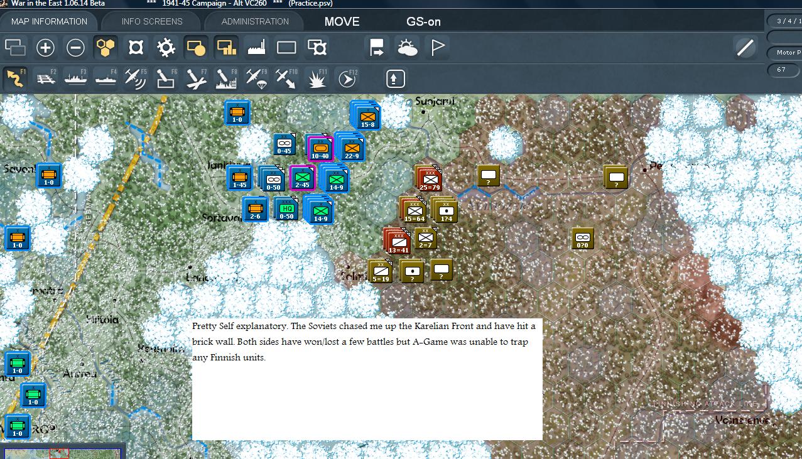Select F10 air transfer mode
The width and height of the screenshot is (802, 459).
[286, 78]
